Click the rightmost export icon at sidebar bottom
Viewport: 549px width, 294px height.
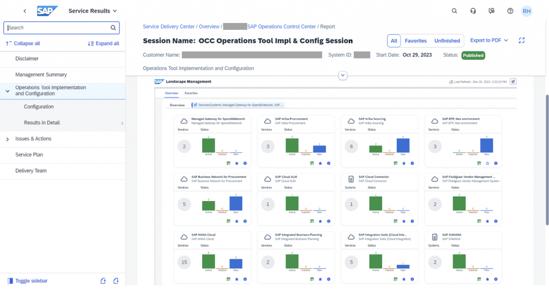coord(116,281)
